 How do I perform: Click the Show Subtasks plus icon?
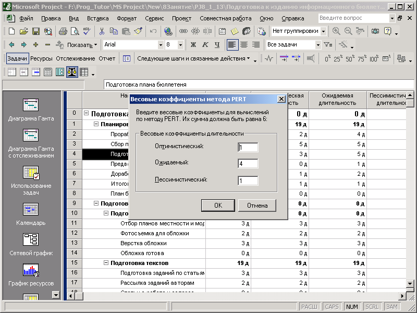[x=35, y=45]
